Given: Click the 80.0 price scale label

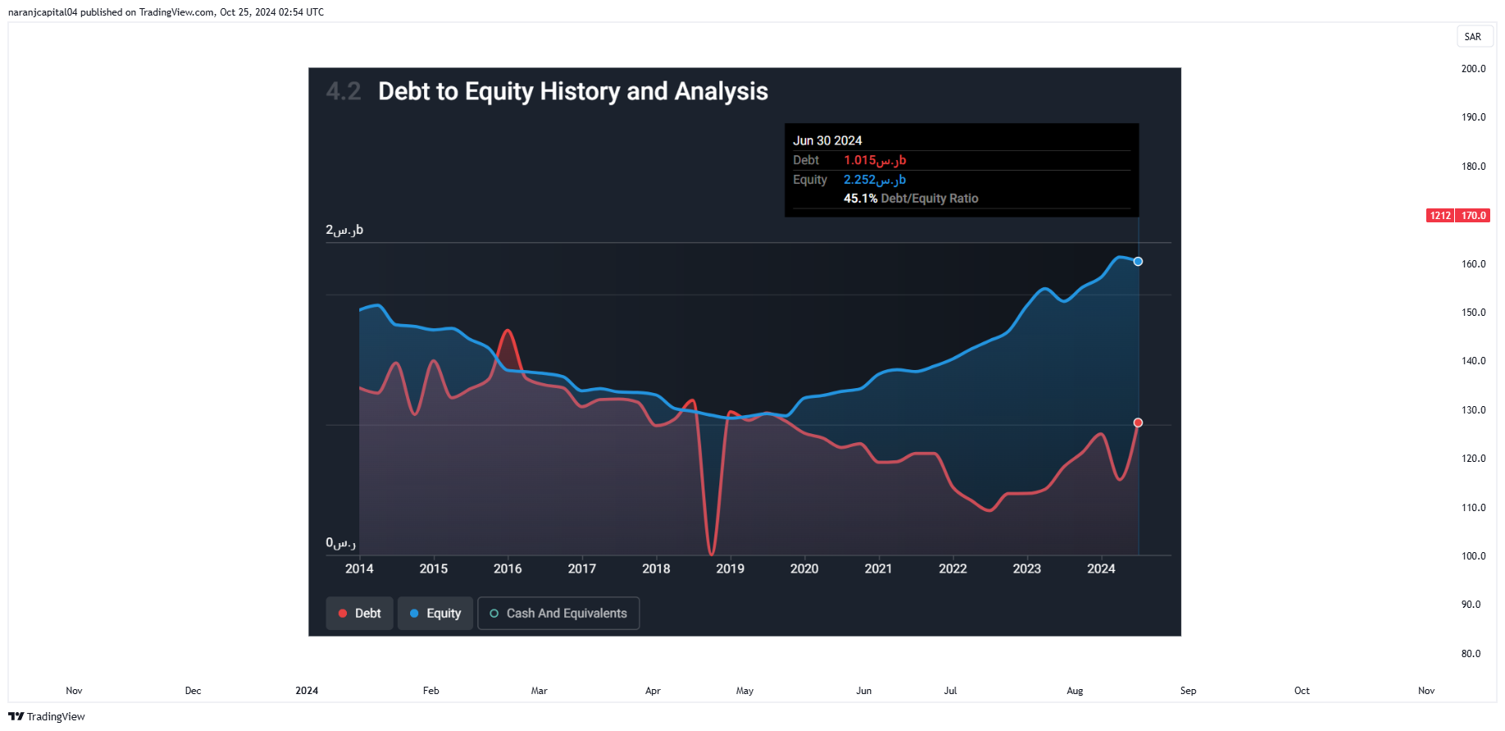Looking at the screenshot, I should tap(1471, 654).
